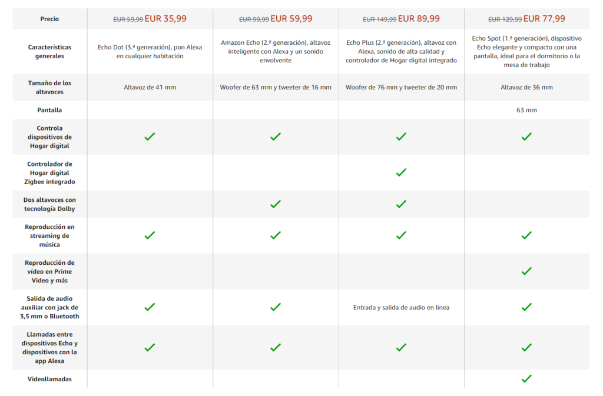This screenshot has height=396, width=603.
Task: Click Echo Spot Videollamadas checkmark
Action: (x=526, y=379)
